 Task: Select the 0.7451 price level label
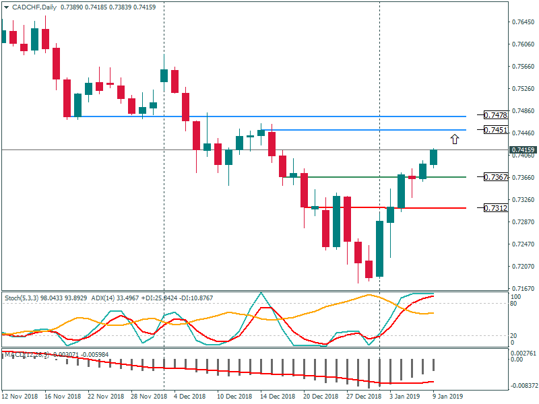click(496, 130)
